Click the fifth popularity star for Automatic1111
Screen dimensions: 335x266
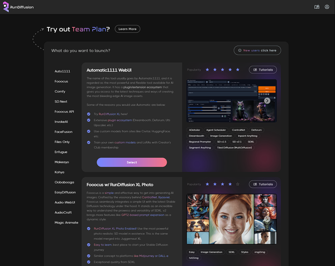pyautogui.click(x=237, y=70)
